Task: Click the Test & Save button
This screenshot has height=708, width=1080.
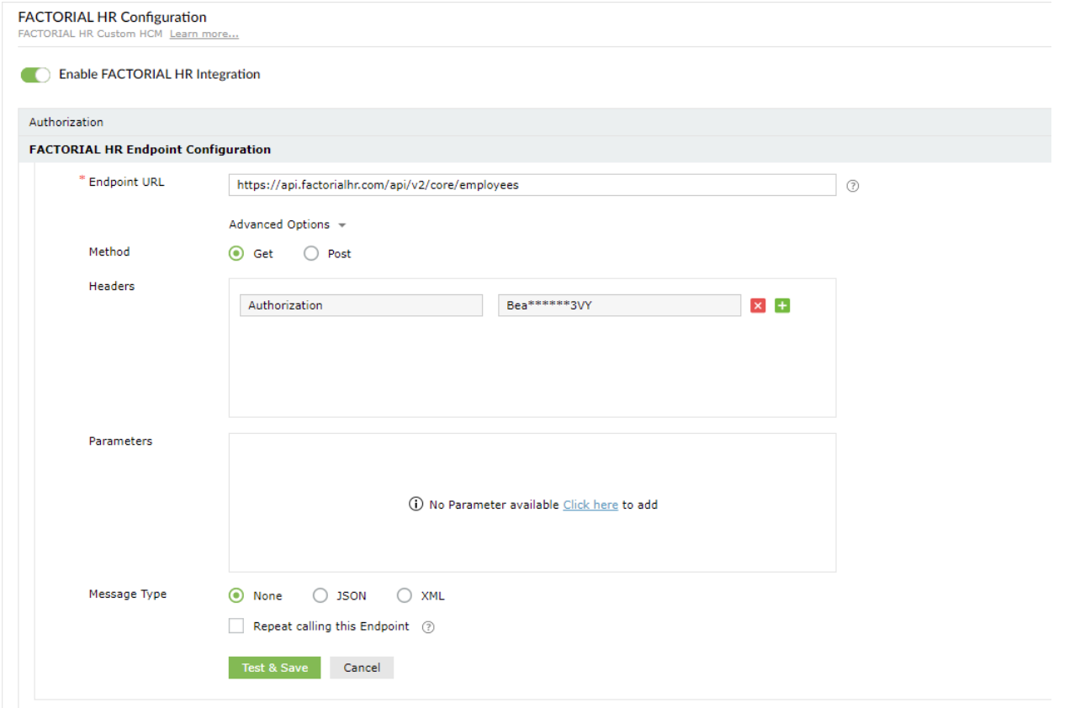Action: click(274, 668)
